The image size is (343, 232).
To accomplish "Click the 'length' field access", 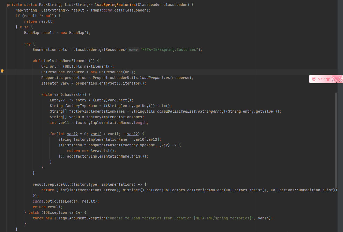I will (140, 123).
